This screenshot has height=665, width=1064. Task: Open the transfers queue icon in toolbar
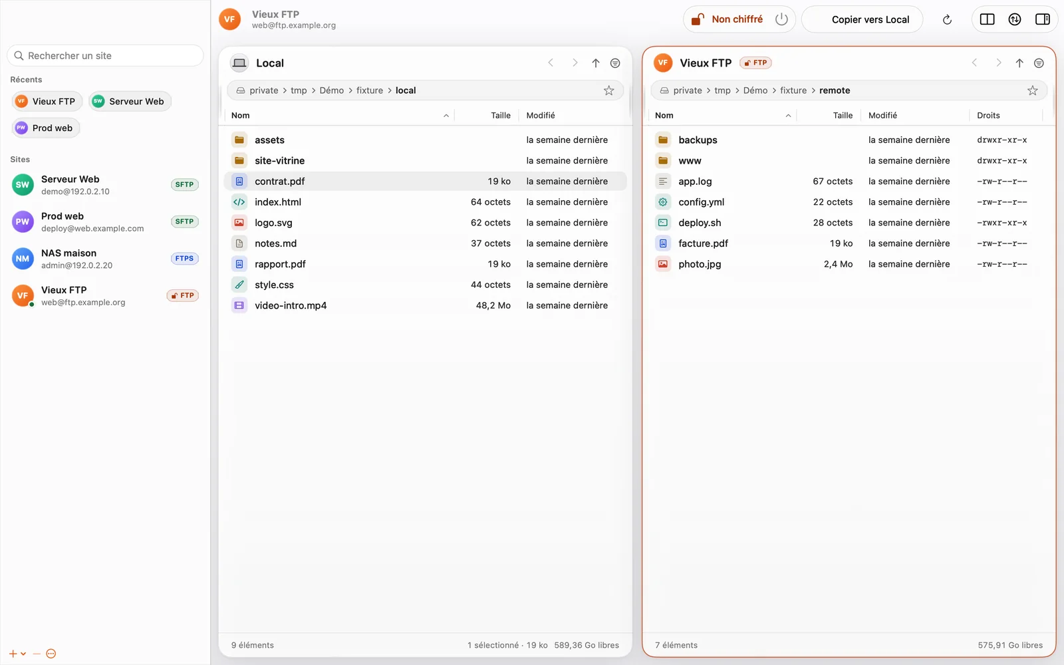[x=1015, y=19]
